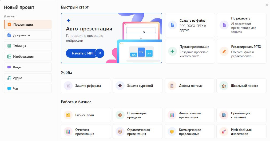Image resolution: width=270 pixels, height=141 pixels.
Task: Switch to the Документы category
Action: pyautogui.click(x=28, y=35)
